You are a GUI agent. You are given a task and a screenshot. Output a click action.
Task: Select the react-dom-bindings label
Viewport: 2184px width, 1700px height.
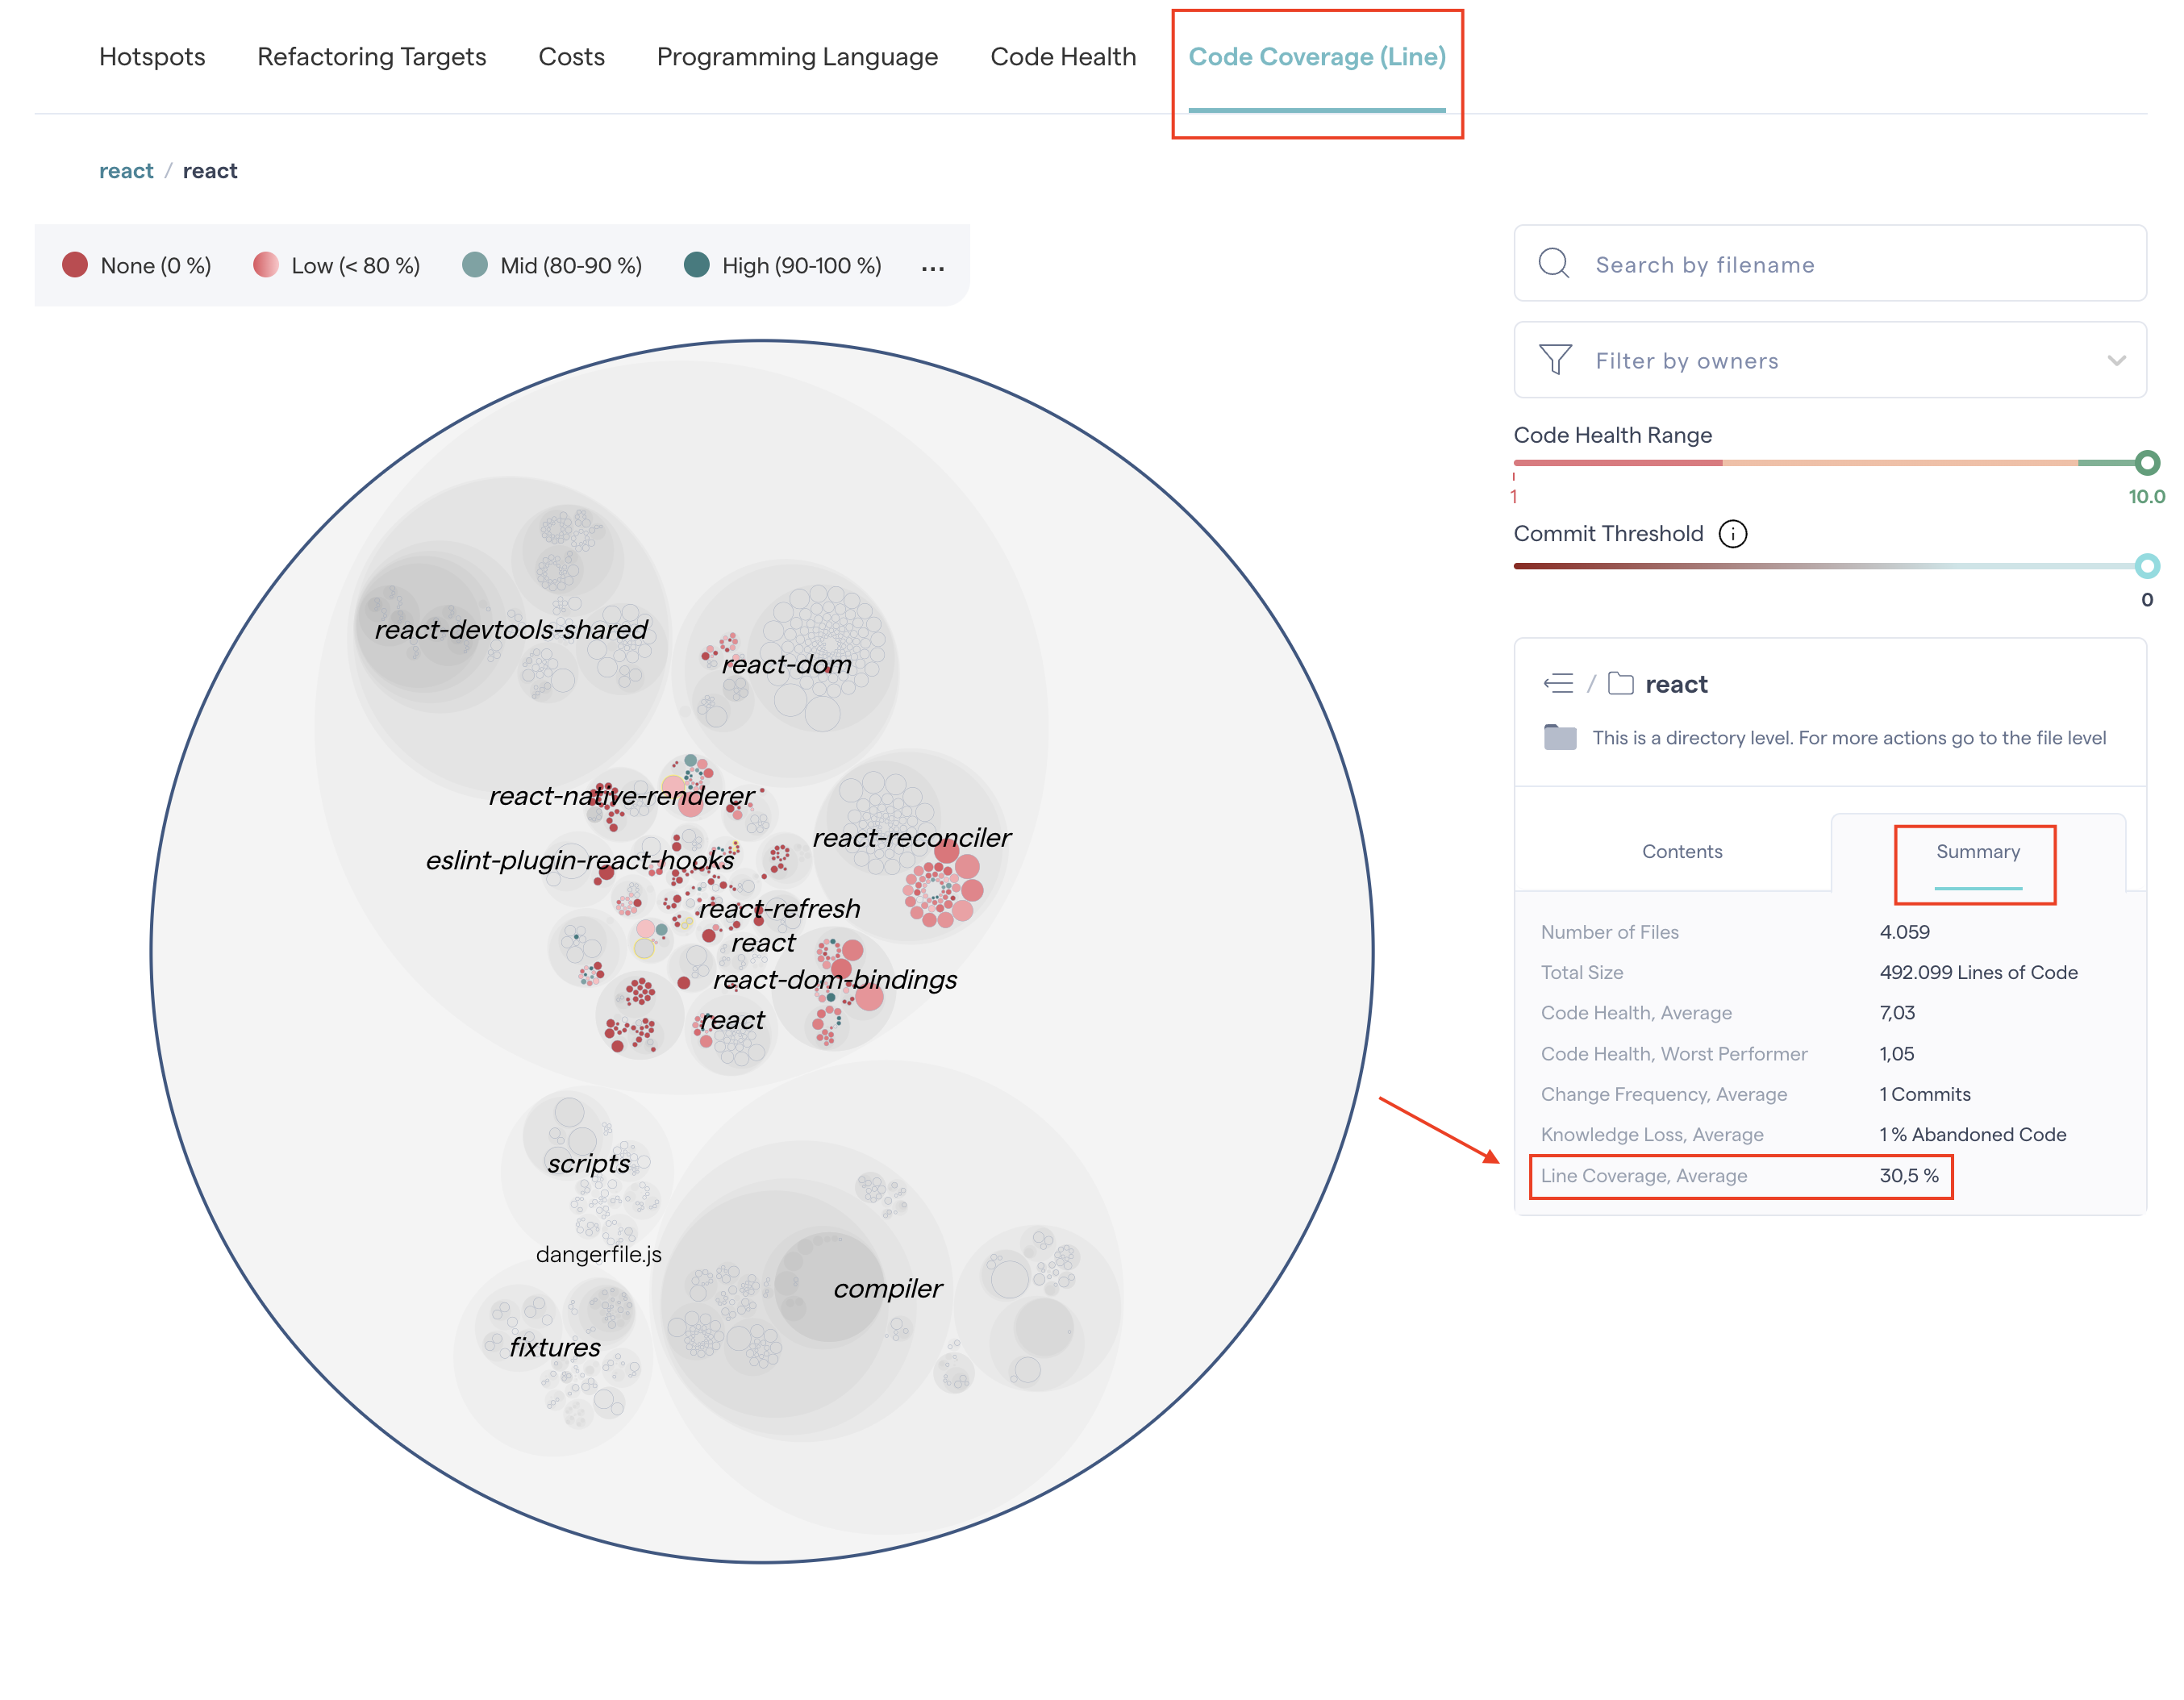pyautogui.click(x=835, y=980)
